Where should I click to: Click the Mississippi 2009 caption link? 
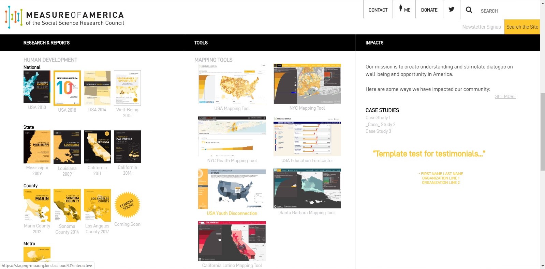click(37, 171)
